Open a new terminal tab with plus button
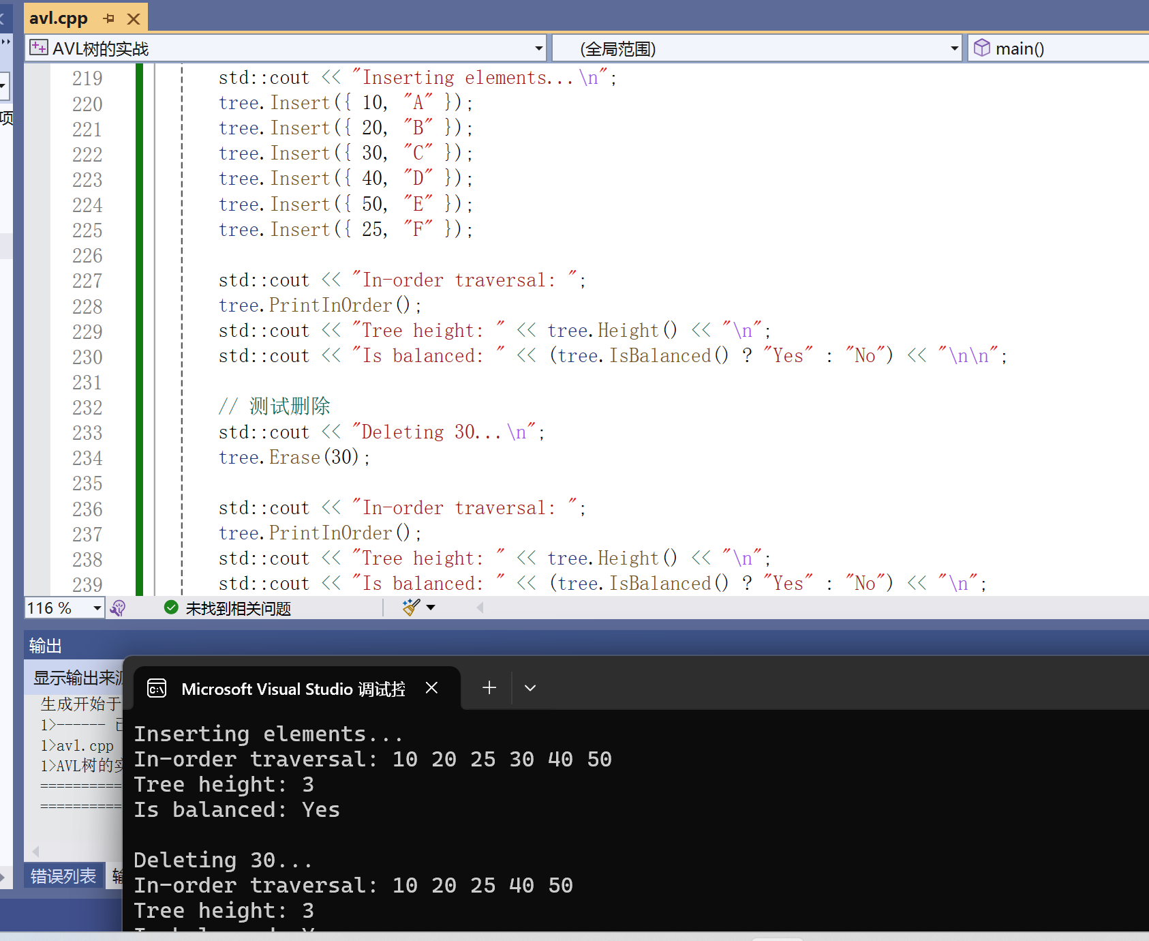The width and height of the screenshot is (1149, 941). click(489, 688)
